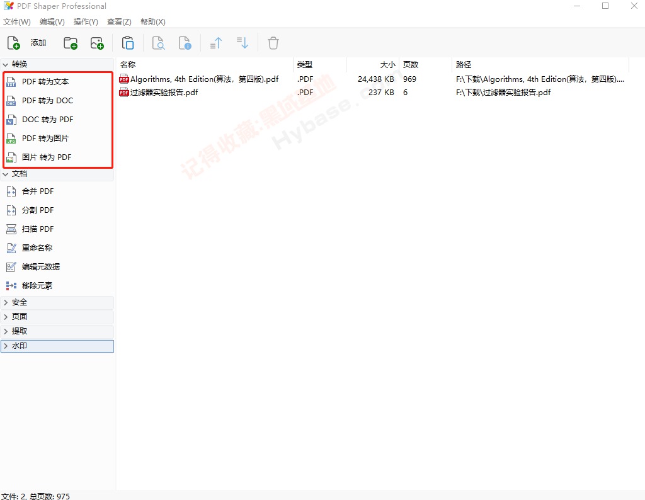The image size is (645, 500).
Task: Click the 969 page count cell
Action: [409, 79]
